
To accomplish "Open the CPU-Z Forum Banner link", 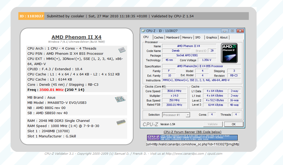I will [192, 132].
